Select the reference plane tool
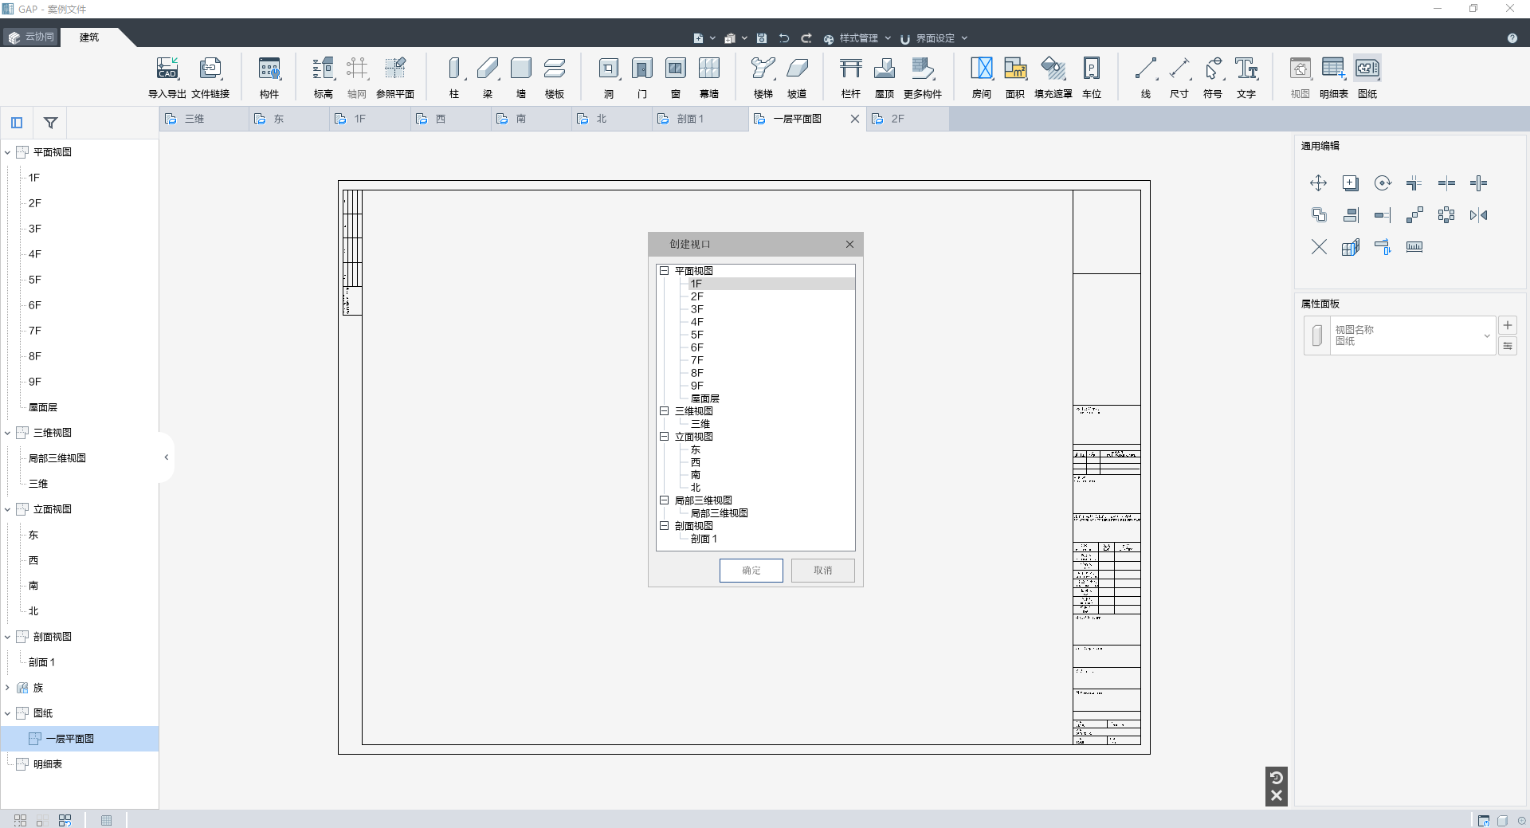Viewport: 1530px width, 828px height. [x=395, y=77]
